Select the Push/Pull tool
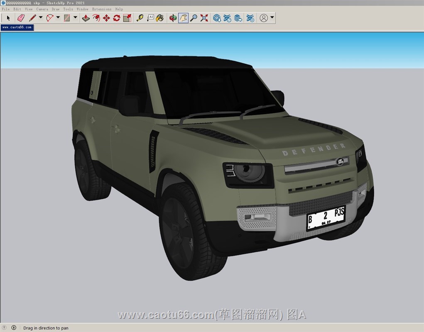 pyautogui.click(x=86, y=18)
